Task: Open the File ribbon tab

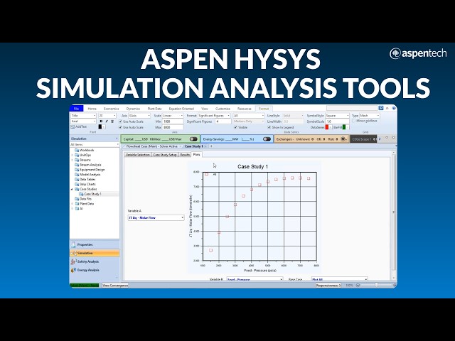Action: point(76,109)
